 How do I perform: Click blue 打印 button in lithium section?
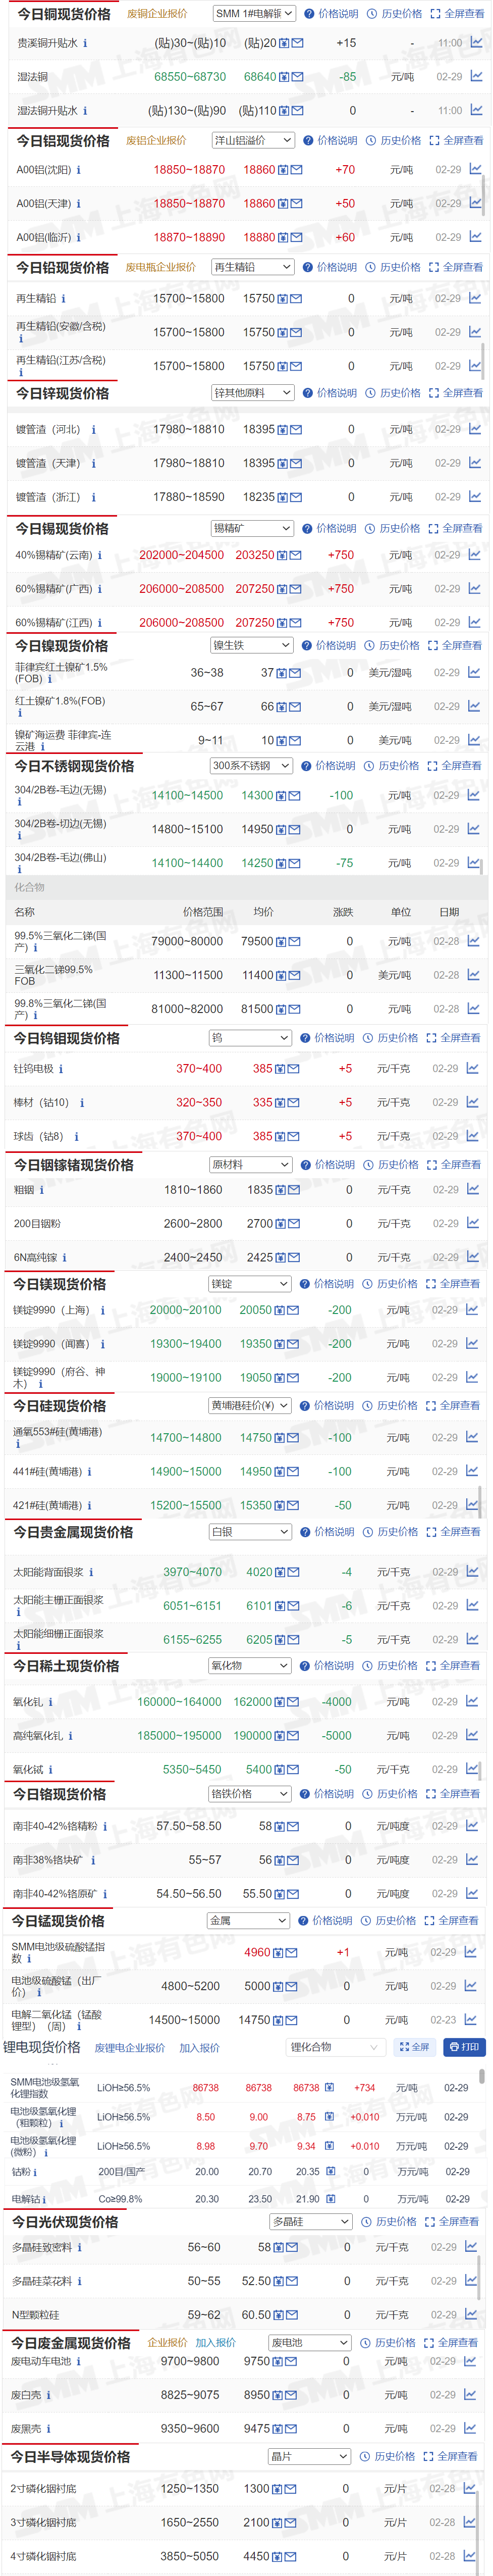464,2047
